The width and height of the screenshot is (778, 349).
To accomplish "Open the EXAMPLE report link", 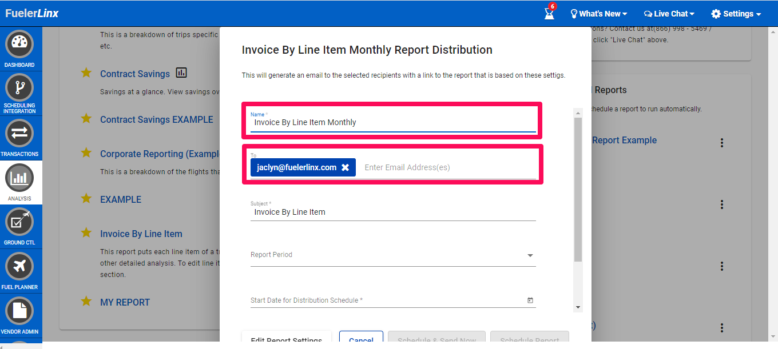I will point(121,199).
